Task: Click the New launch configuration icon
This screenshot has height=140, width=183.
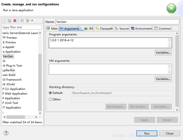Action: click(x=4, y=21)
